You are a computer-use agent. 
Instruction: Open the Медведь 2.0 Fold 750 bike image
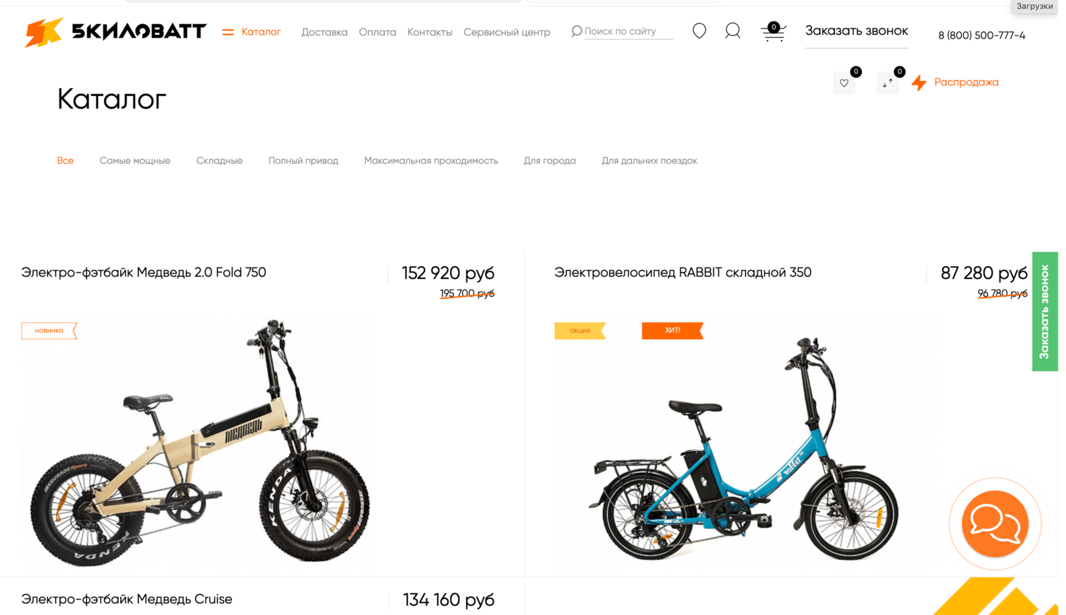click(200, 443)
